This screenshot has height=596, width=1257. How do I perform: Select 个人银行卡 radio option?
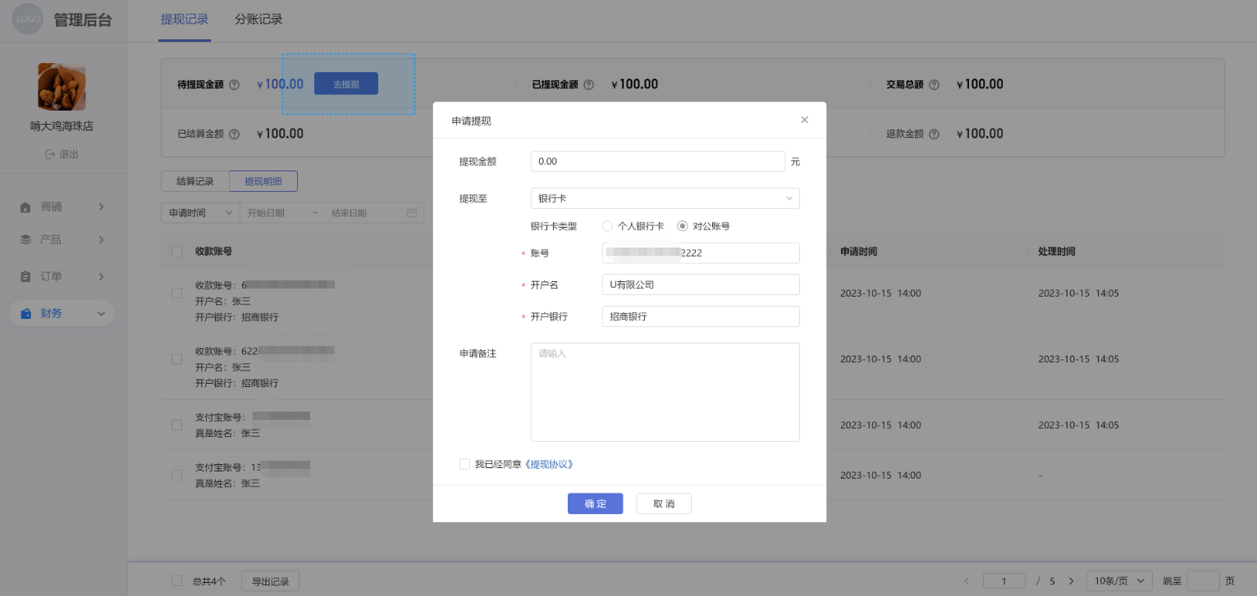coord(607,226)
